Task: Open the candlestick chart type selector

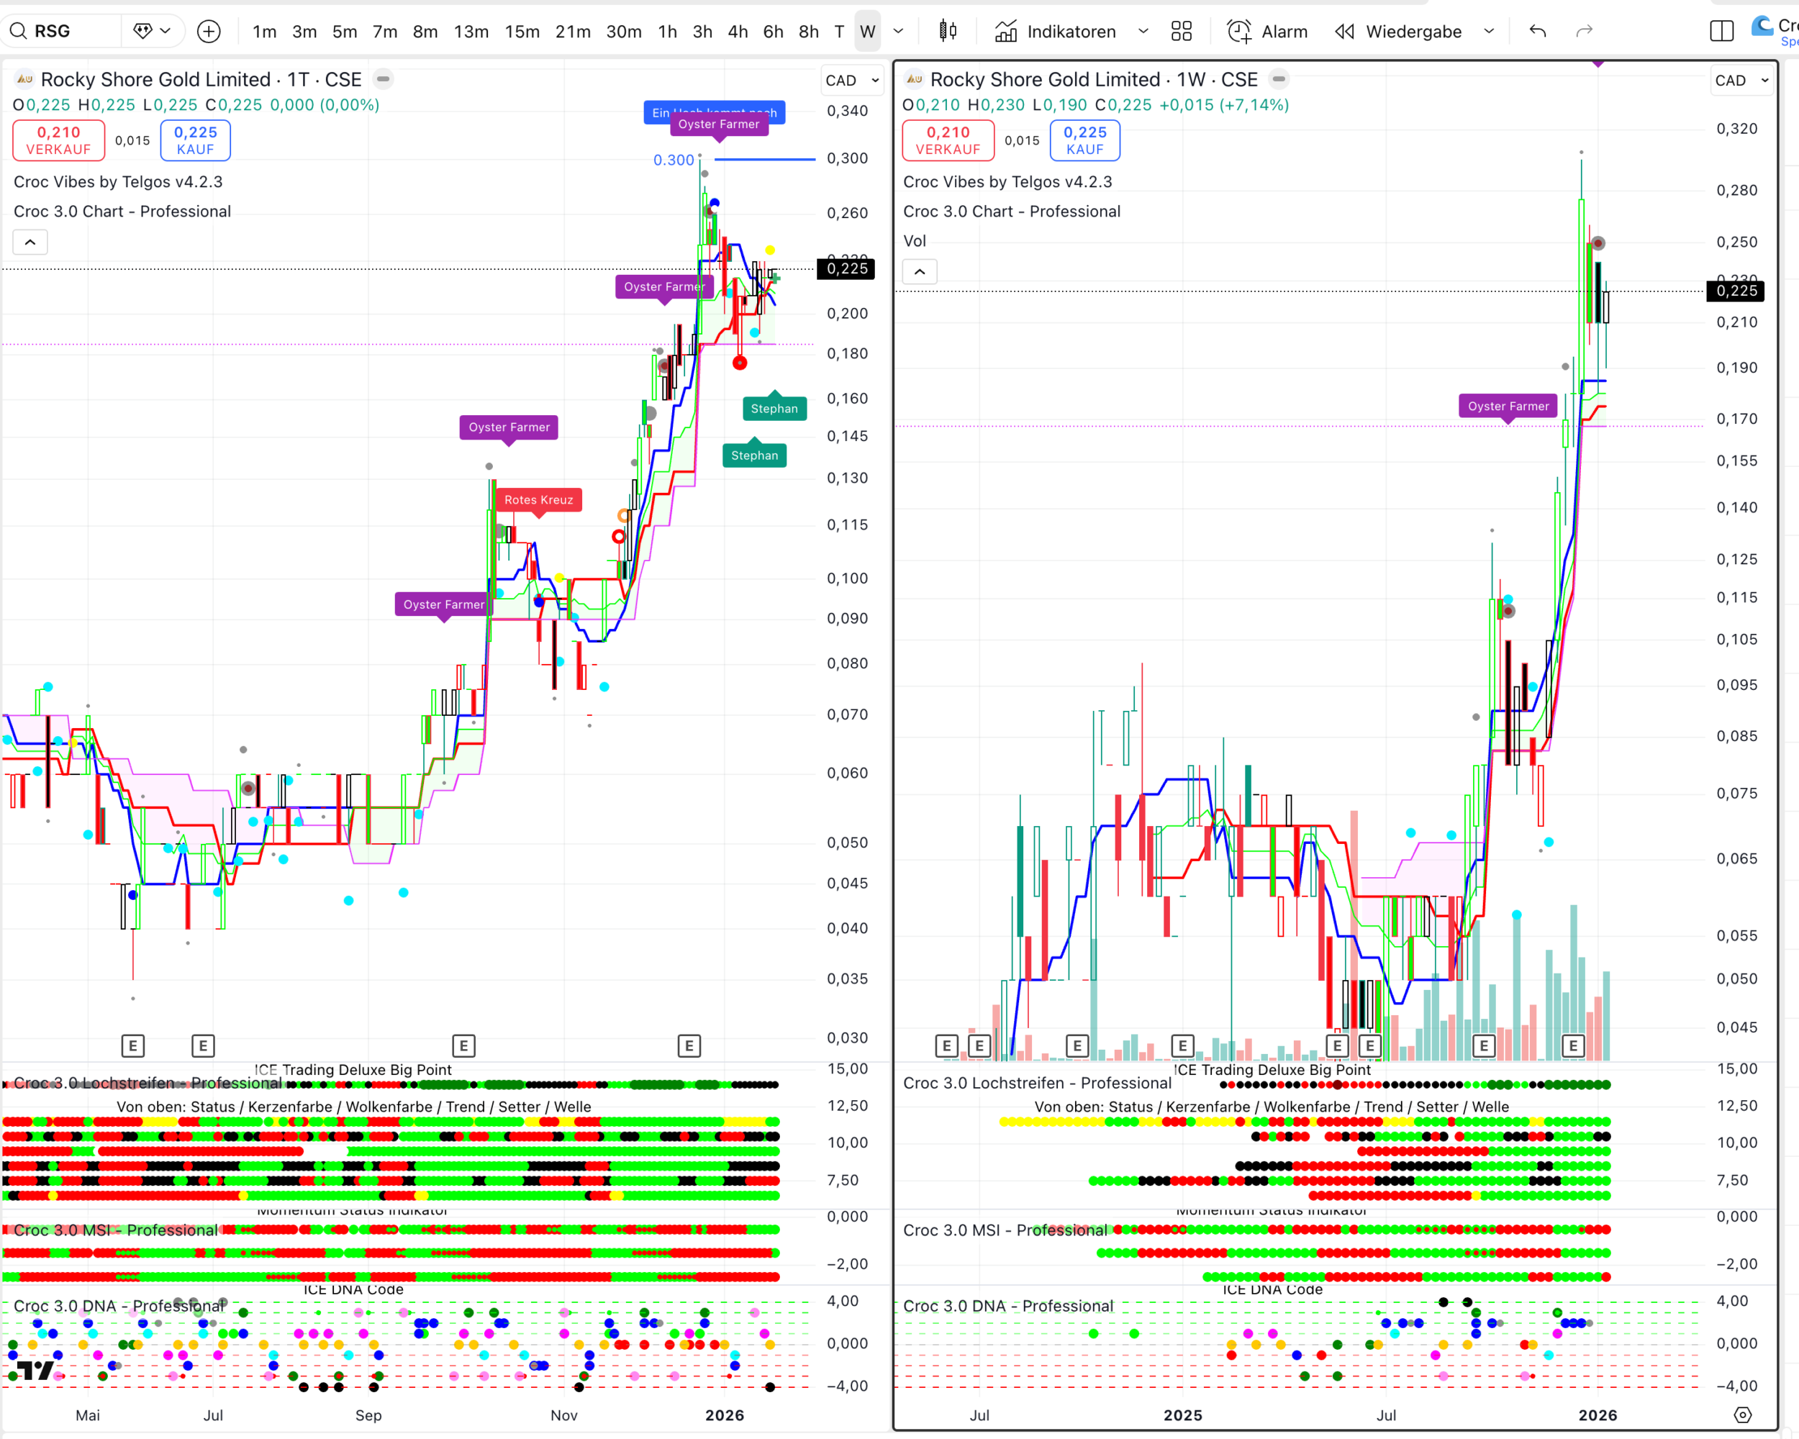Action: point(947,32)
